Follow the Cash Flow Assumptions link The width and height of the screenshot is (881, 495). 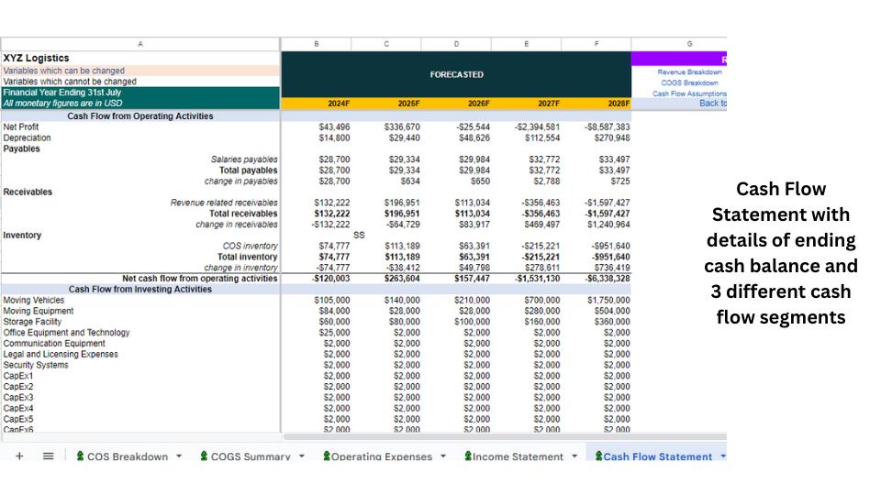click(689, 93)
